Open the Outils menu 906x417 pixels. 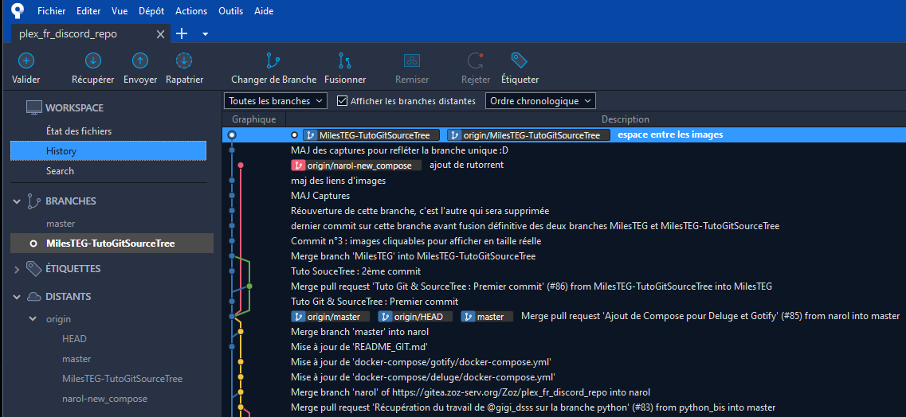(230, 11)
